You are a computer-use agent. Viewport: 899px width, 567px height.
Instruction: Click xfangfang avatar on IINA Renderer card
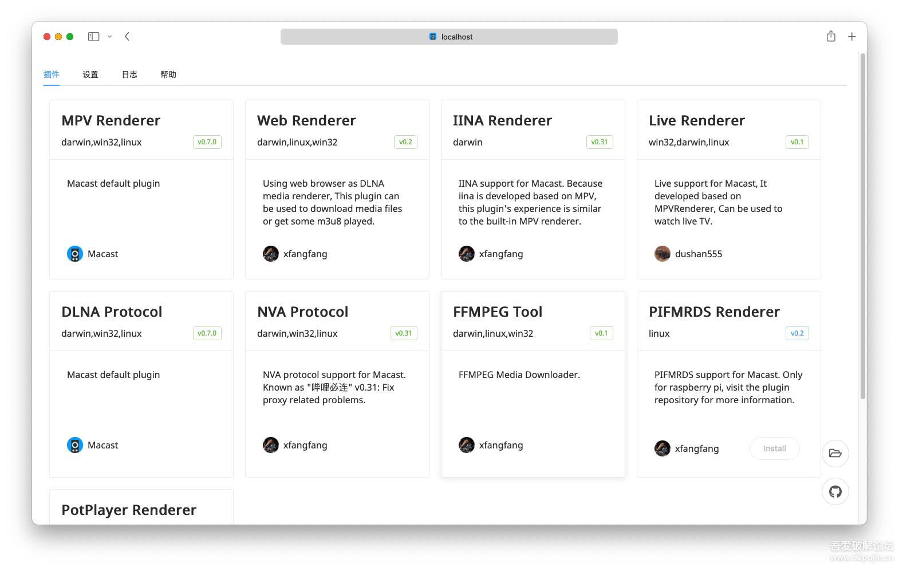(467, 254)
